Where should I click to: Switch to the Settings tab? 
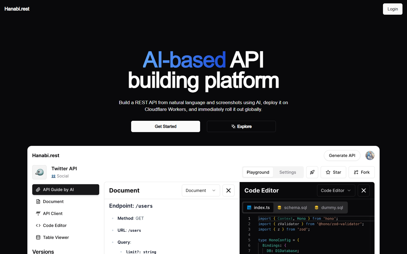(288, 172)
